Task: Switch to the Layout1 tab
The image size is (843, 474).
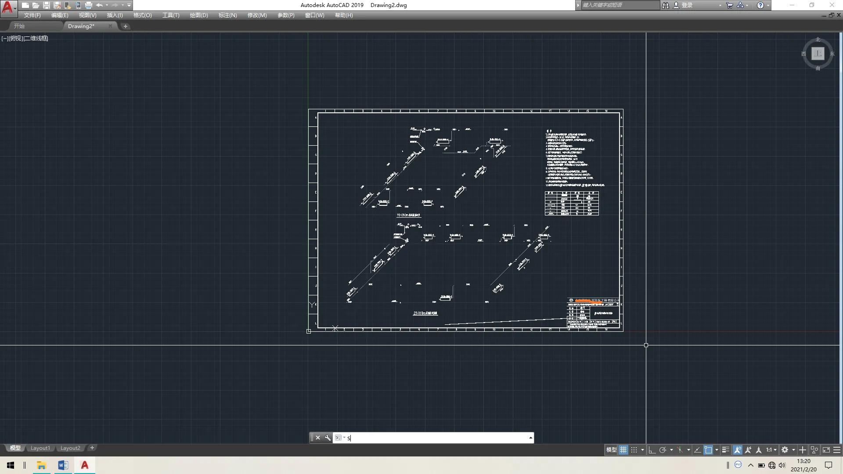Action: [x=40, y=448]
